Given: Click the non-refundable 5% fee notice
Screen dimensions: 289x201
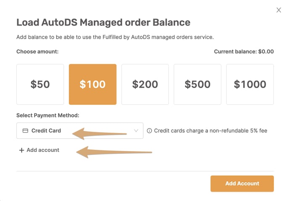Looking at the screenshot, I should (x=210, y=131).
